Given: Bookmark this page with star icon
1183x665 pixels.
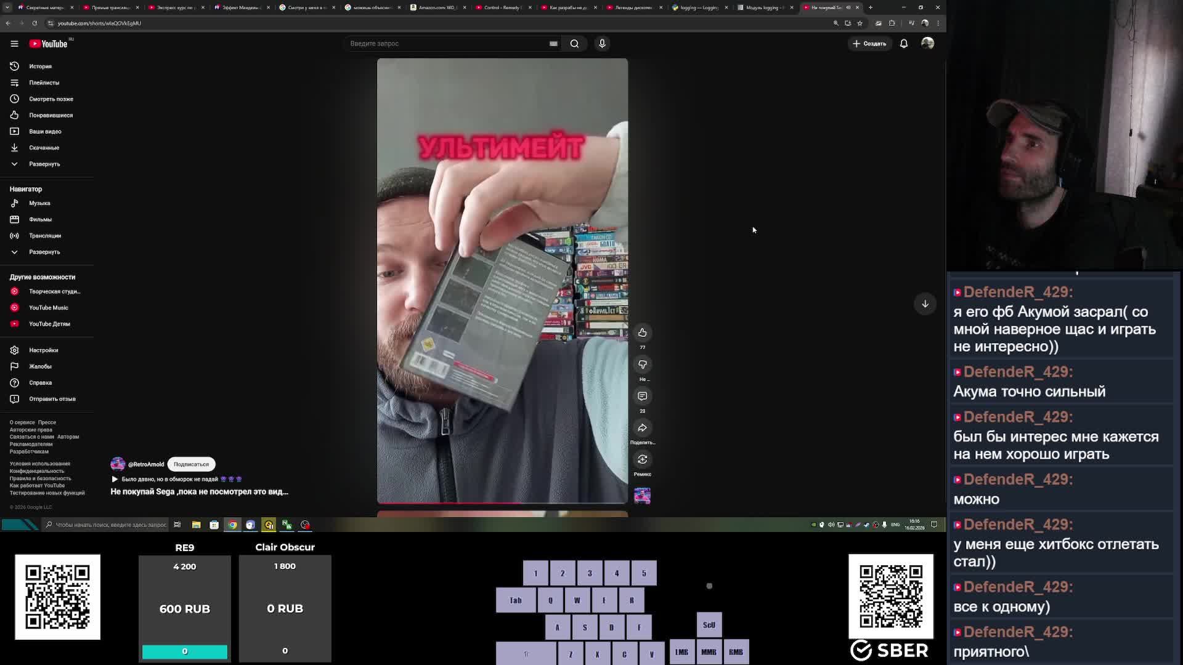Looking at the screenshot, I should 860,23.
